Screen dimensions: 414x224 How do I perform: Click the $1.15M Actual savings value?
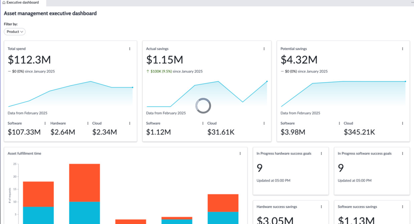[164, 60]
